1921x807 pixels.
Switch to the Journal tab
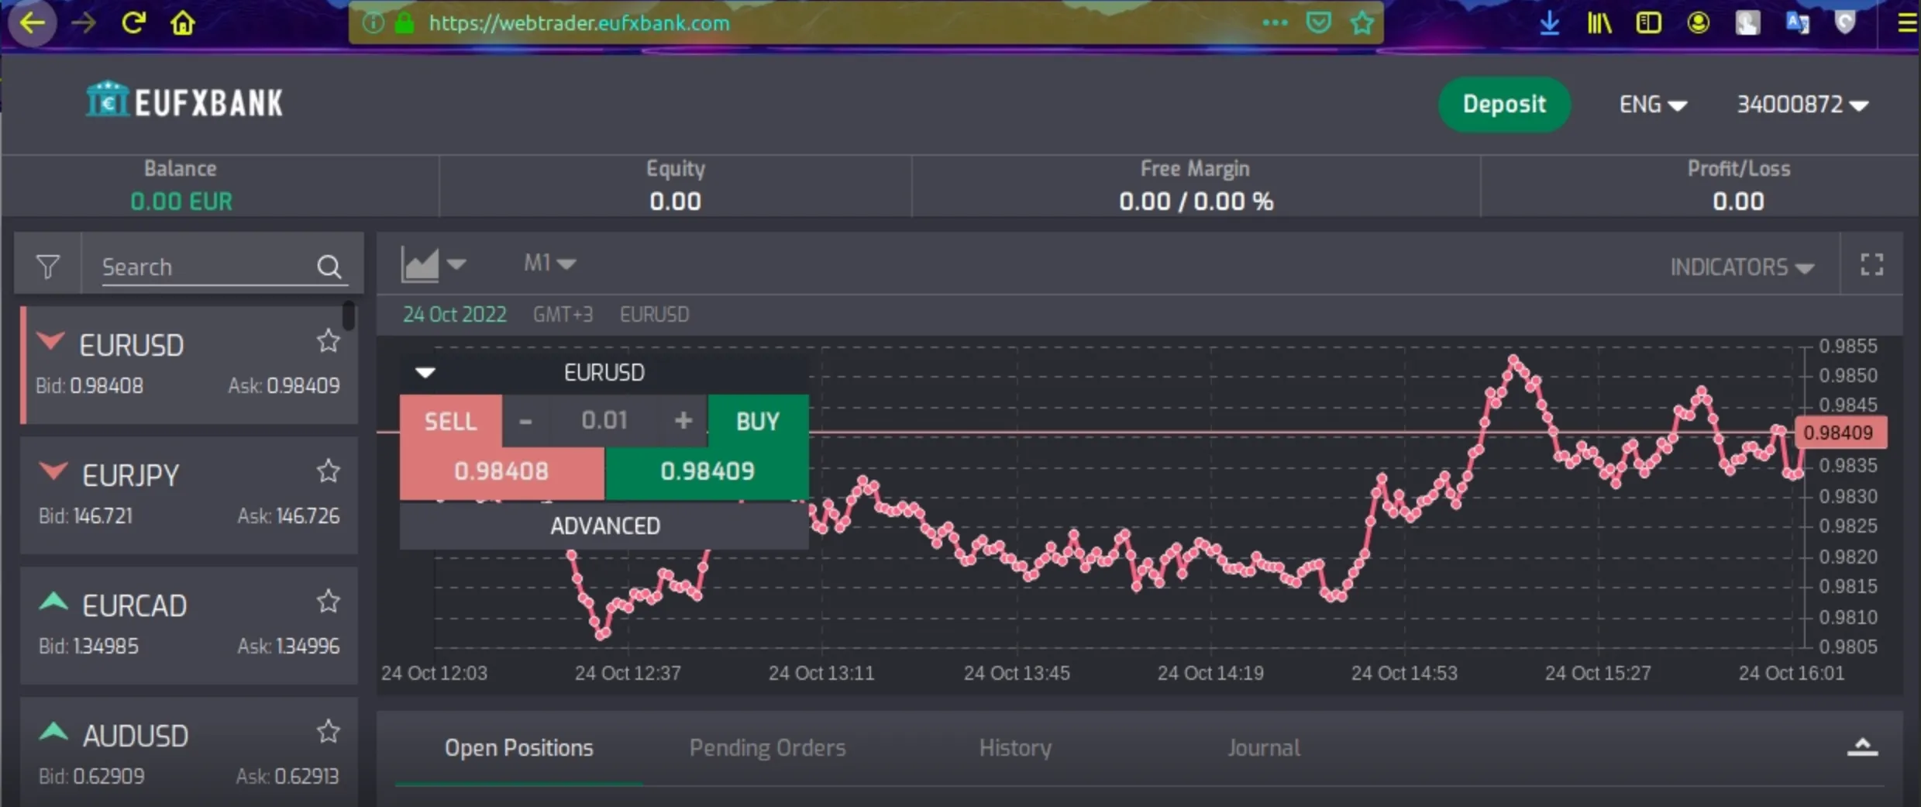1264,748
